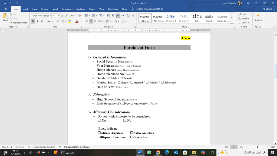Apply Strikethrough formatting
This screenshot has width=277, height=156.
pos(49,21)
